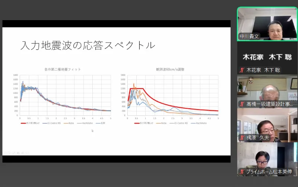Go to previous slide using slideshow arrow
Image resolution: width=298 pixels, height=187 pixels.
pos(5,153)
